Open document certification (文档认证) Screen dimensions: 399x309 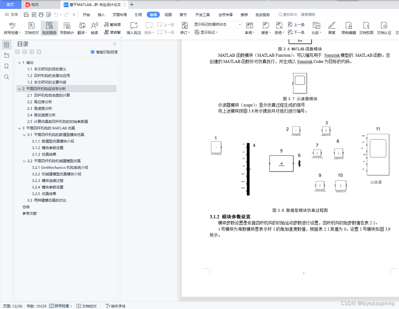coord(384,28)
